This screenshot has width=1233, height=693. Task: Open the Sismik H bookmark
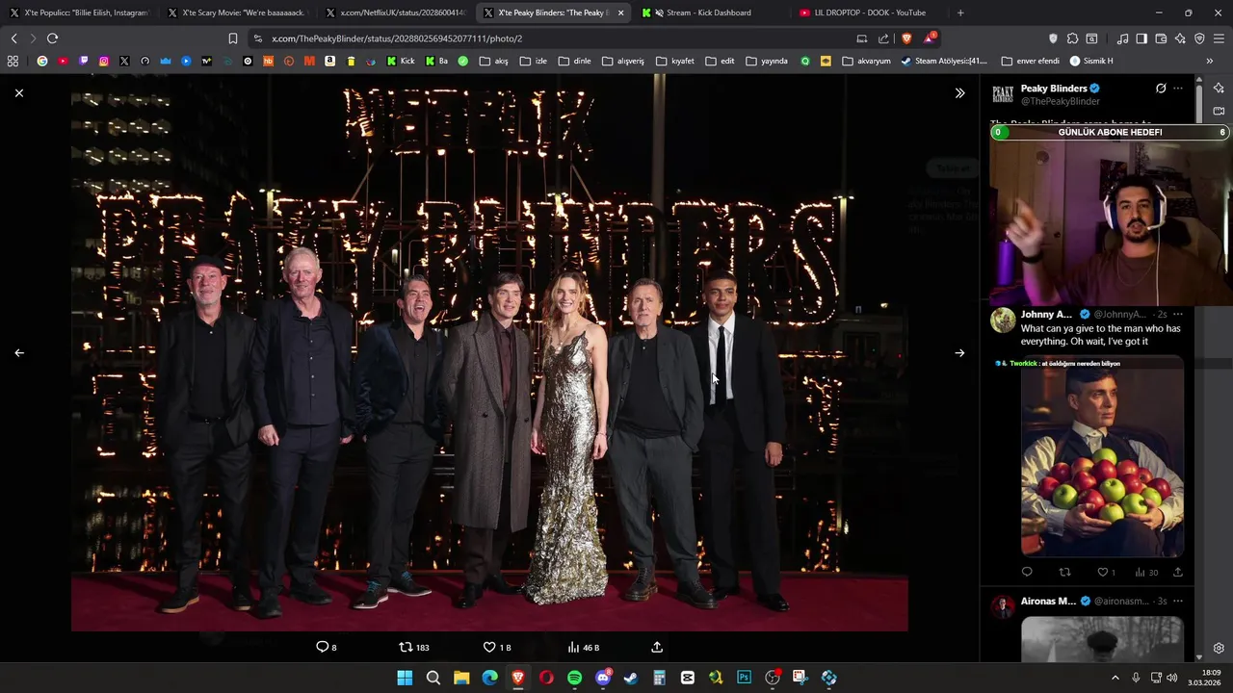(1090, 61)
